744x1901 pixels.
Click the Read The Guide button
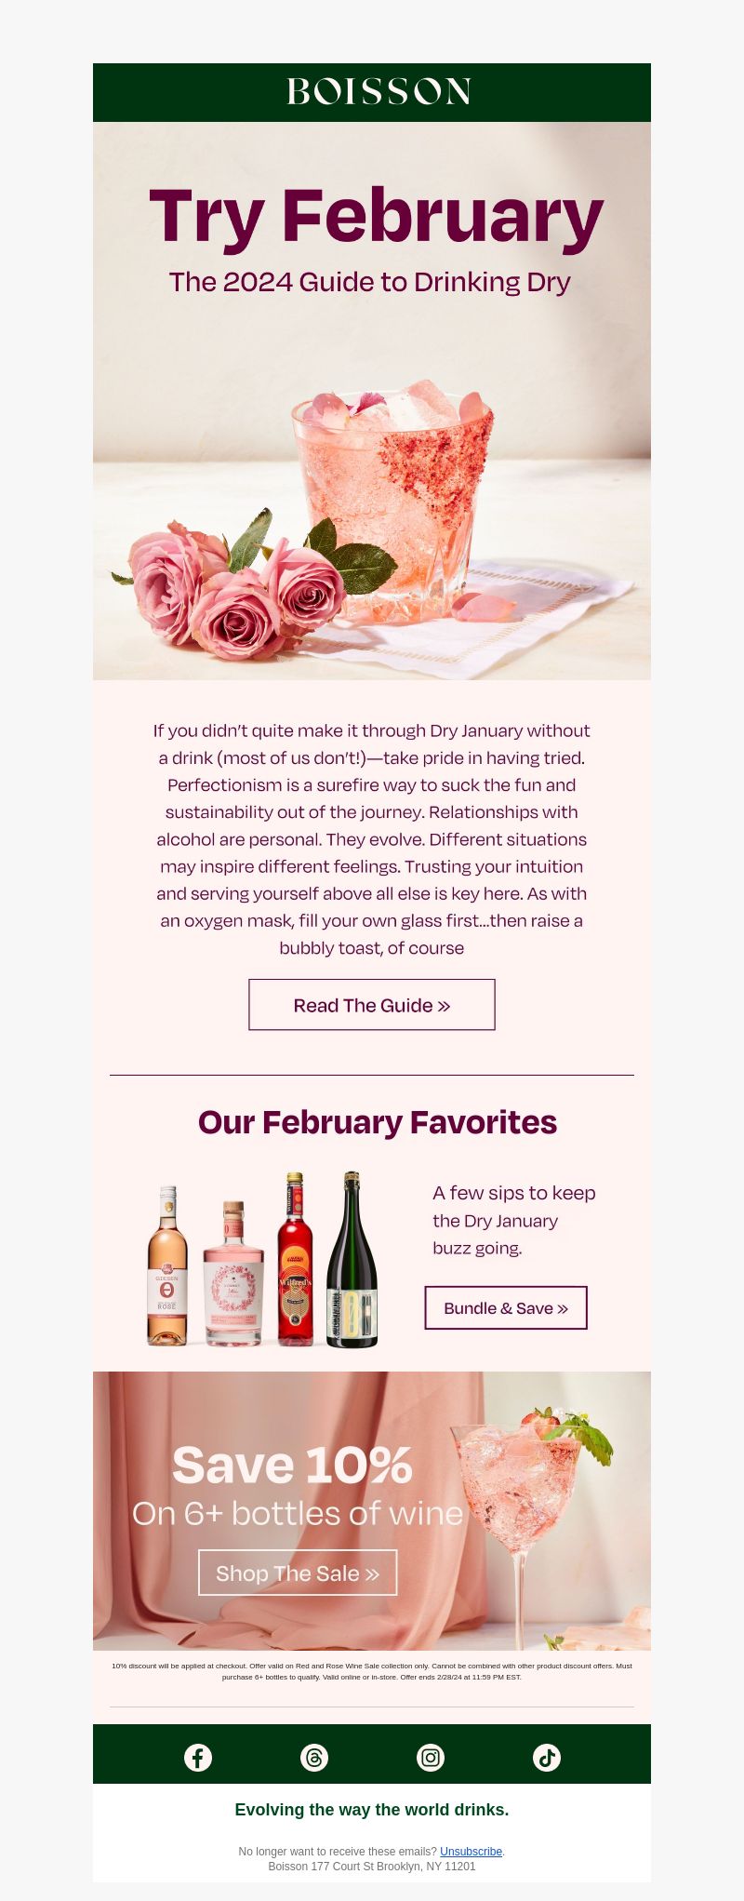point(372,1005)
